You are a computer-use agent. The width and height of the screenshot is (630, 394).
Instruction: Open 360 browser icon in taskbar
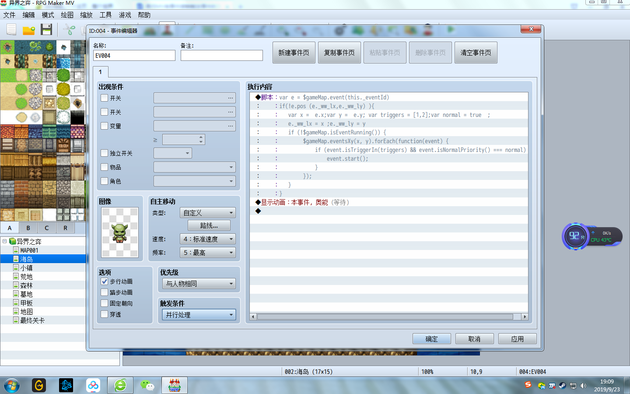120,385
